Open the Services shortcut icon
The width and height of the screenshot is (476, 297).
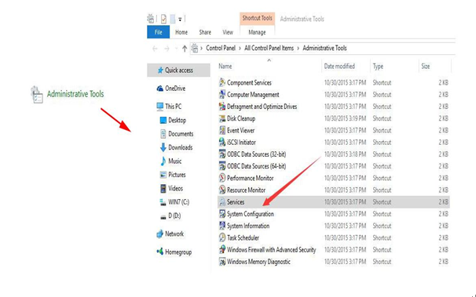coord(222,202)
